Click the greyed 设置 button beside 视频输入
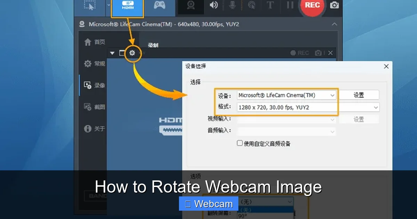This screenshot has width=417, height=219. click(x=359, y=119)
